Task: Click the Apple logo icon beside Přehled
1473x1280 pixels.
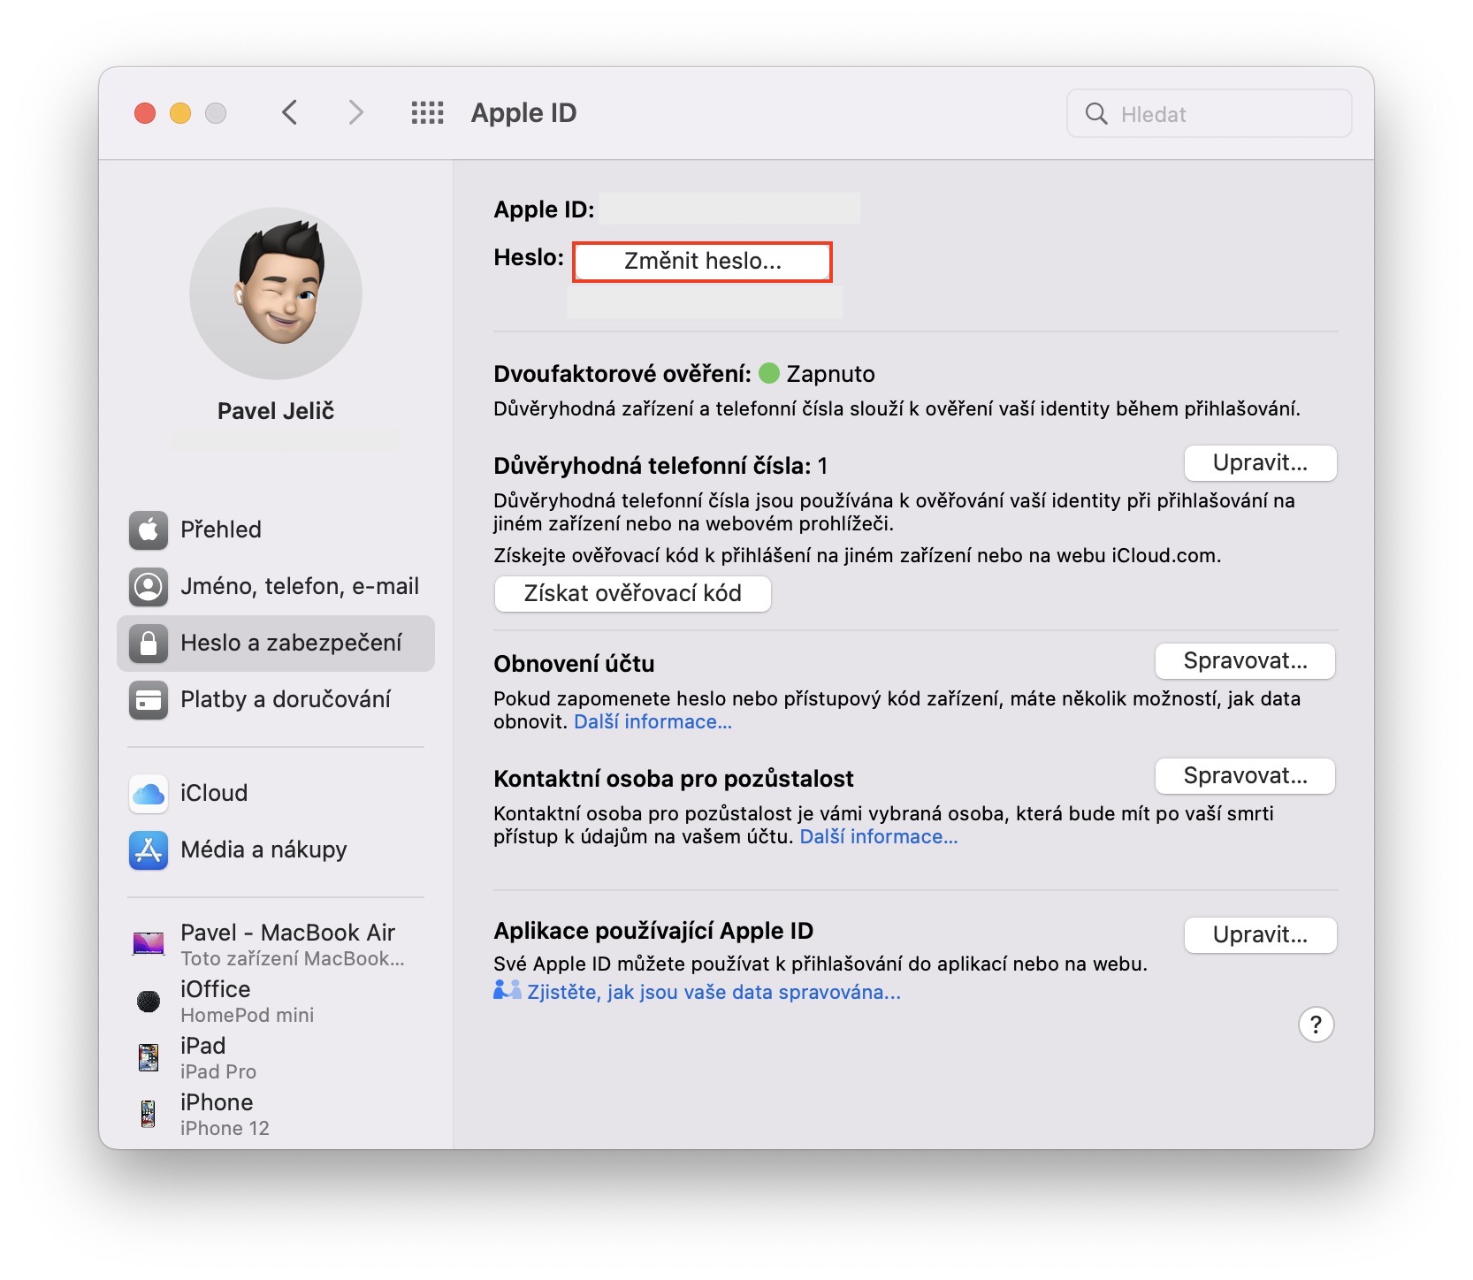Action: pyautogui.click(x=149, y=530)
